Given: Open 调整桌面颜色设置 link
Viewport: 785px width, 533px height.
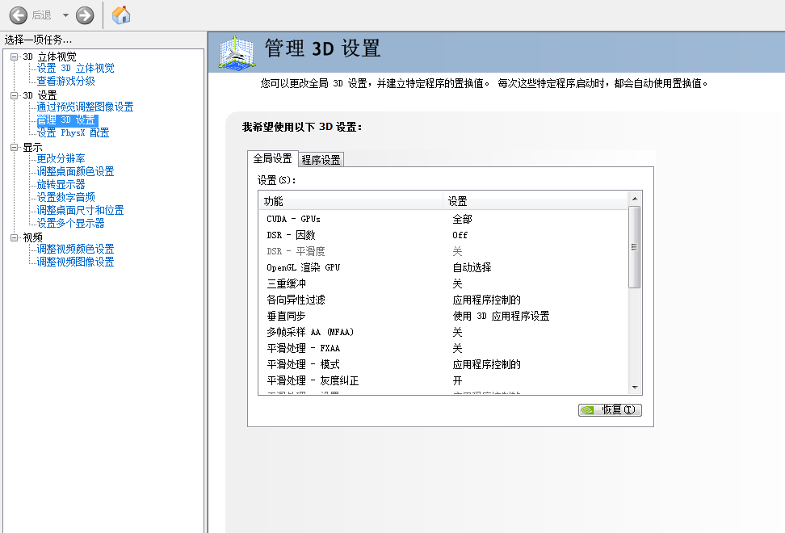Looking at the screenshot, I should coord(76,172).
